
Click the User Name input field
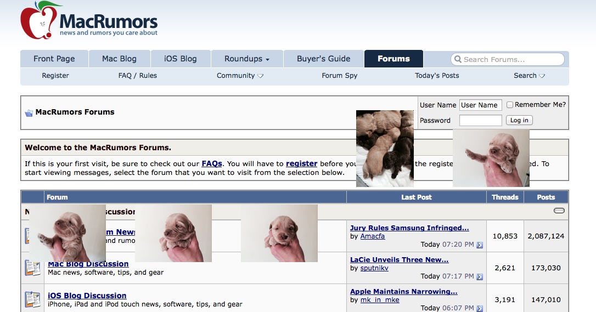[480, 105]
